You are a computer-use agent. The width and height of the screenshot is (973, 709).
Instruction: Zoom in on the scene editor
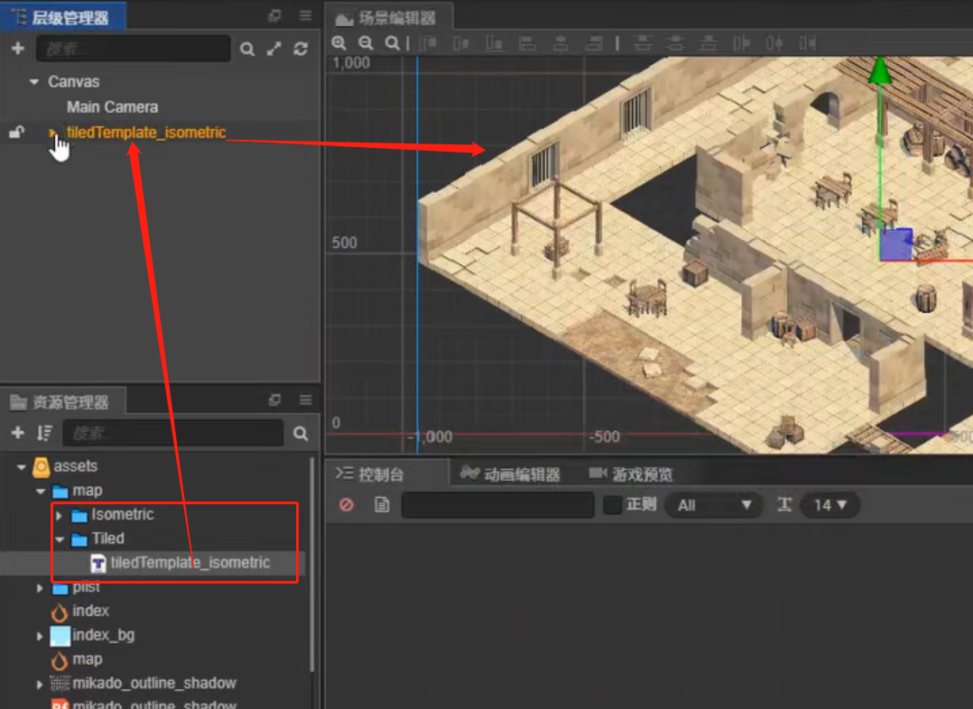(338, 42)
